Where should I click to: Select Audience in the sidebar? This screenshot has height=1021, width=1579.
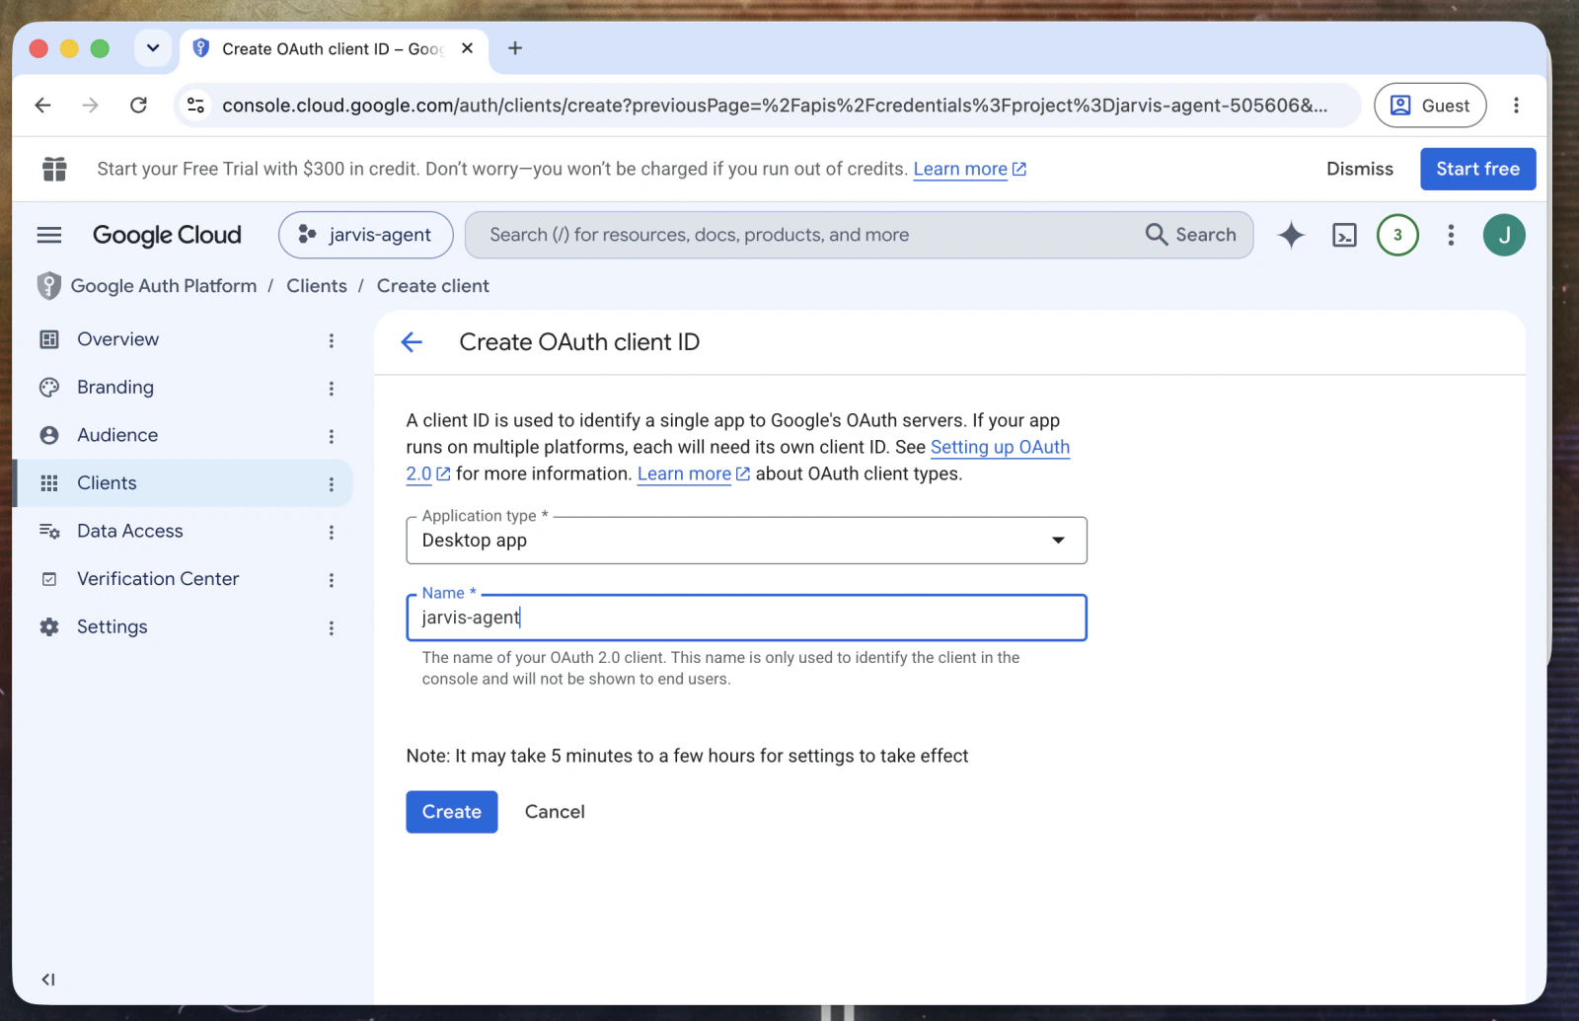point(117,435)
